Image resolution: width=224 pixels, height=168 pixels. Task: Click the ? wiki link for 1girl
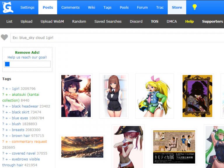(x=3, y=89)
